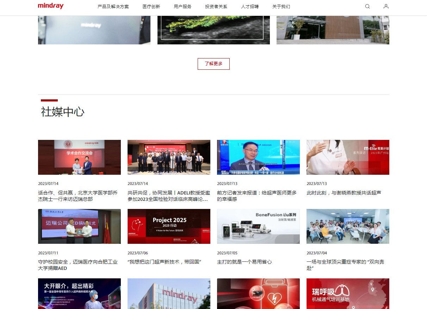
Task: Click the date 2023/07/06
Action: 138,253
